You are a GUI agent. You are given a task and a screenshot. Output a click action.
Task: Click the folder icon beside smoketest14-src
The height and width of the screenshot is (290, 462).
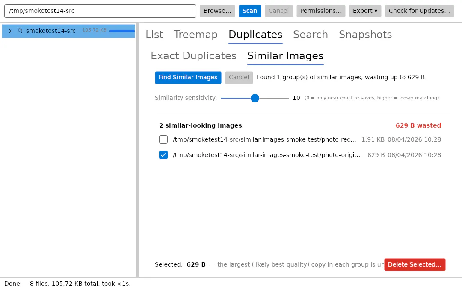click(x=21, y=31)
